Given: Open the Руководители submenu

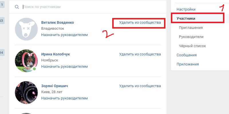Looking at the screenshot, I should point(191,37).
